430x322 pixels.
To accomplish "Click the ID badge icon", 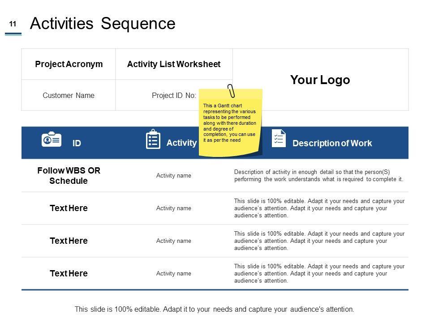I will pos(52,140).
